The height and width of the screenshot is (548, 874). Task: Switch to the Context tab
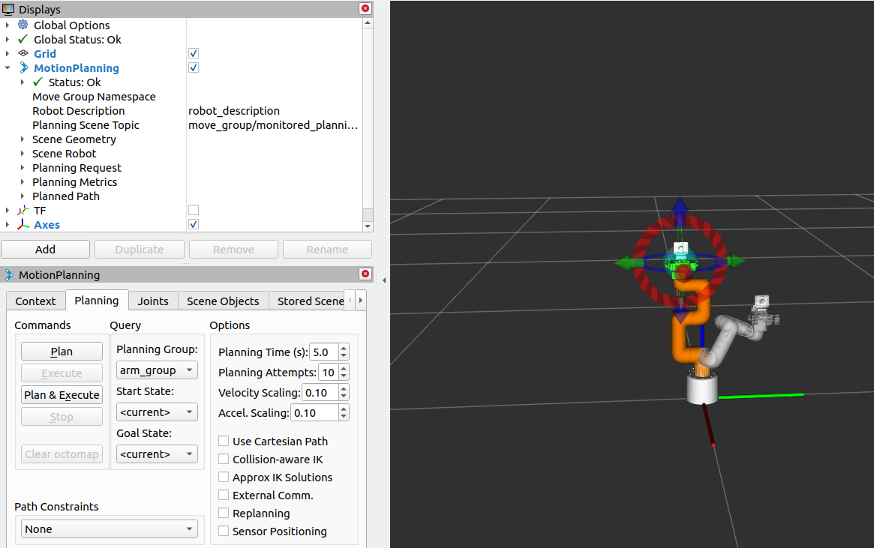click(36, 301)
